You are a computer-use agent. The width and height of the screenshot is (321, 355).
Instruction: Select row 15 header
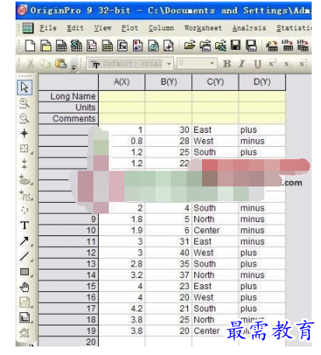click(68, 287)
